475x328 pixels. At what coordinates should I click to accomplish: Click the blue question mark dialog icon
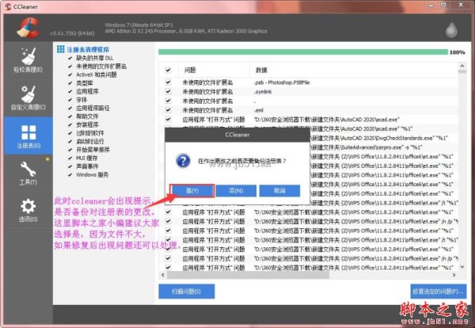182,160
